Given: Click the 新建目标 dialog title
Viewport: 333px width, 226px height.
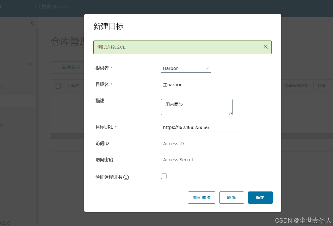Looking at the screenshot, I should 109,26.
